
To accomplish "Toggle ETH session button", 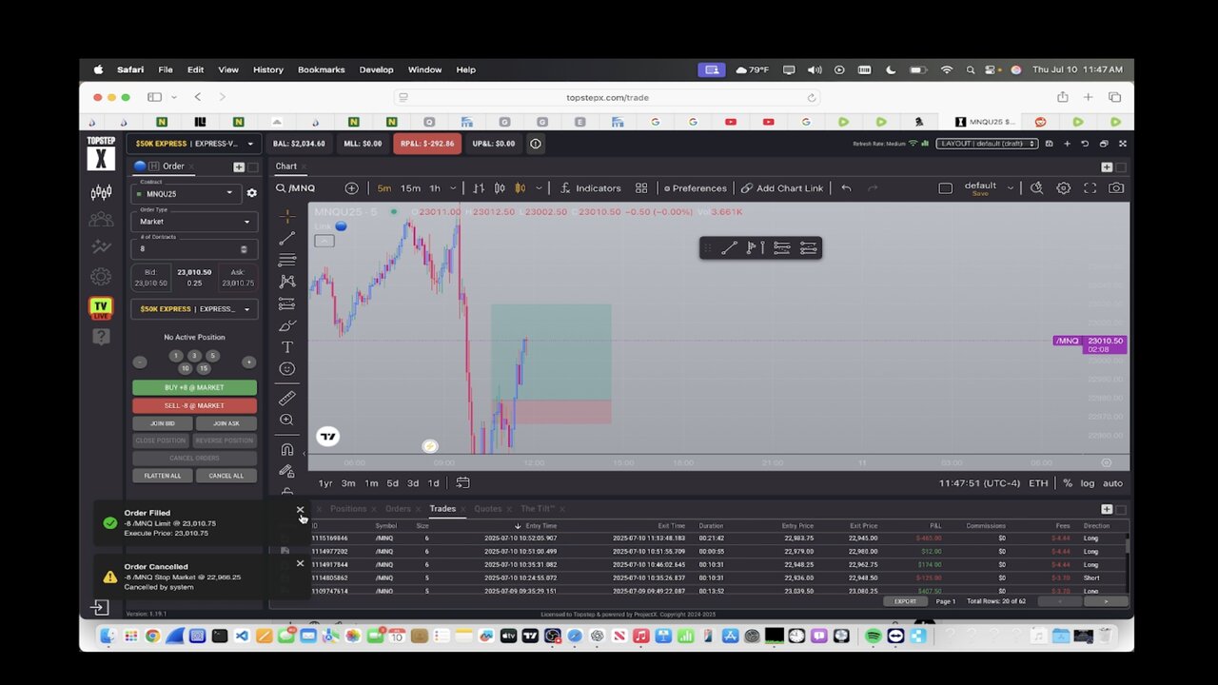I will 1038,483.
